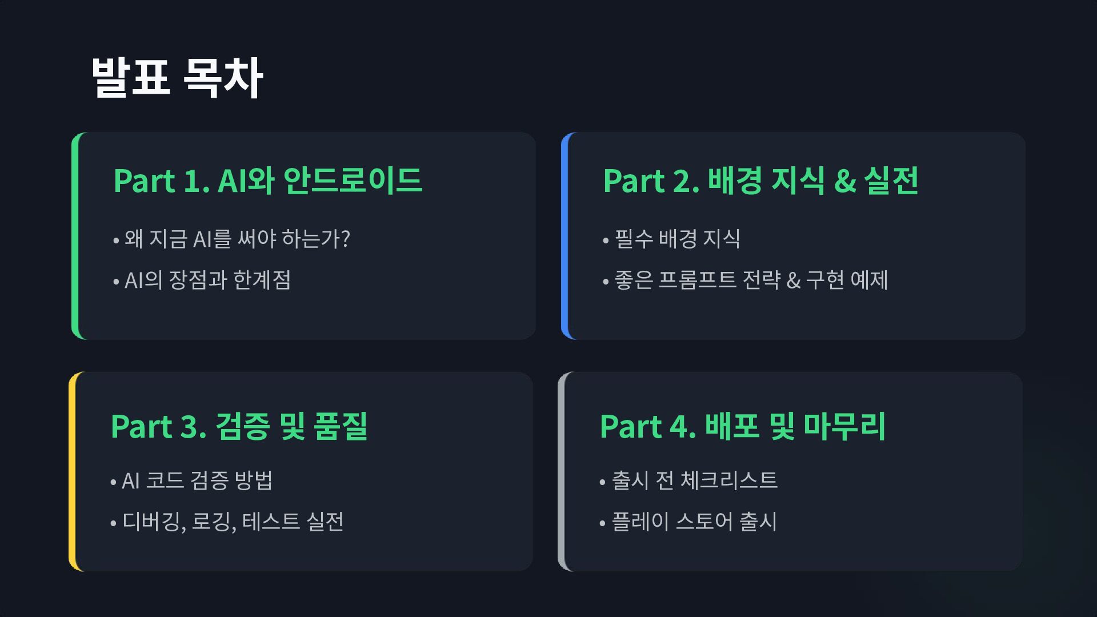1097x617 pixels.
Task: Select the "Part 3. 검증 및 품질" heading
Action: (x=239, y=426)
